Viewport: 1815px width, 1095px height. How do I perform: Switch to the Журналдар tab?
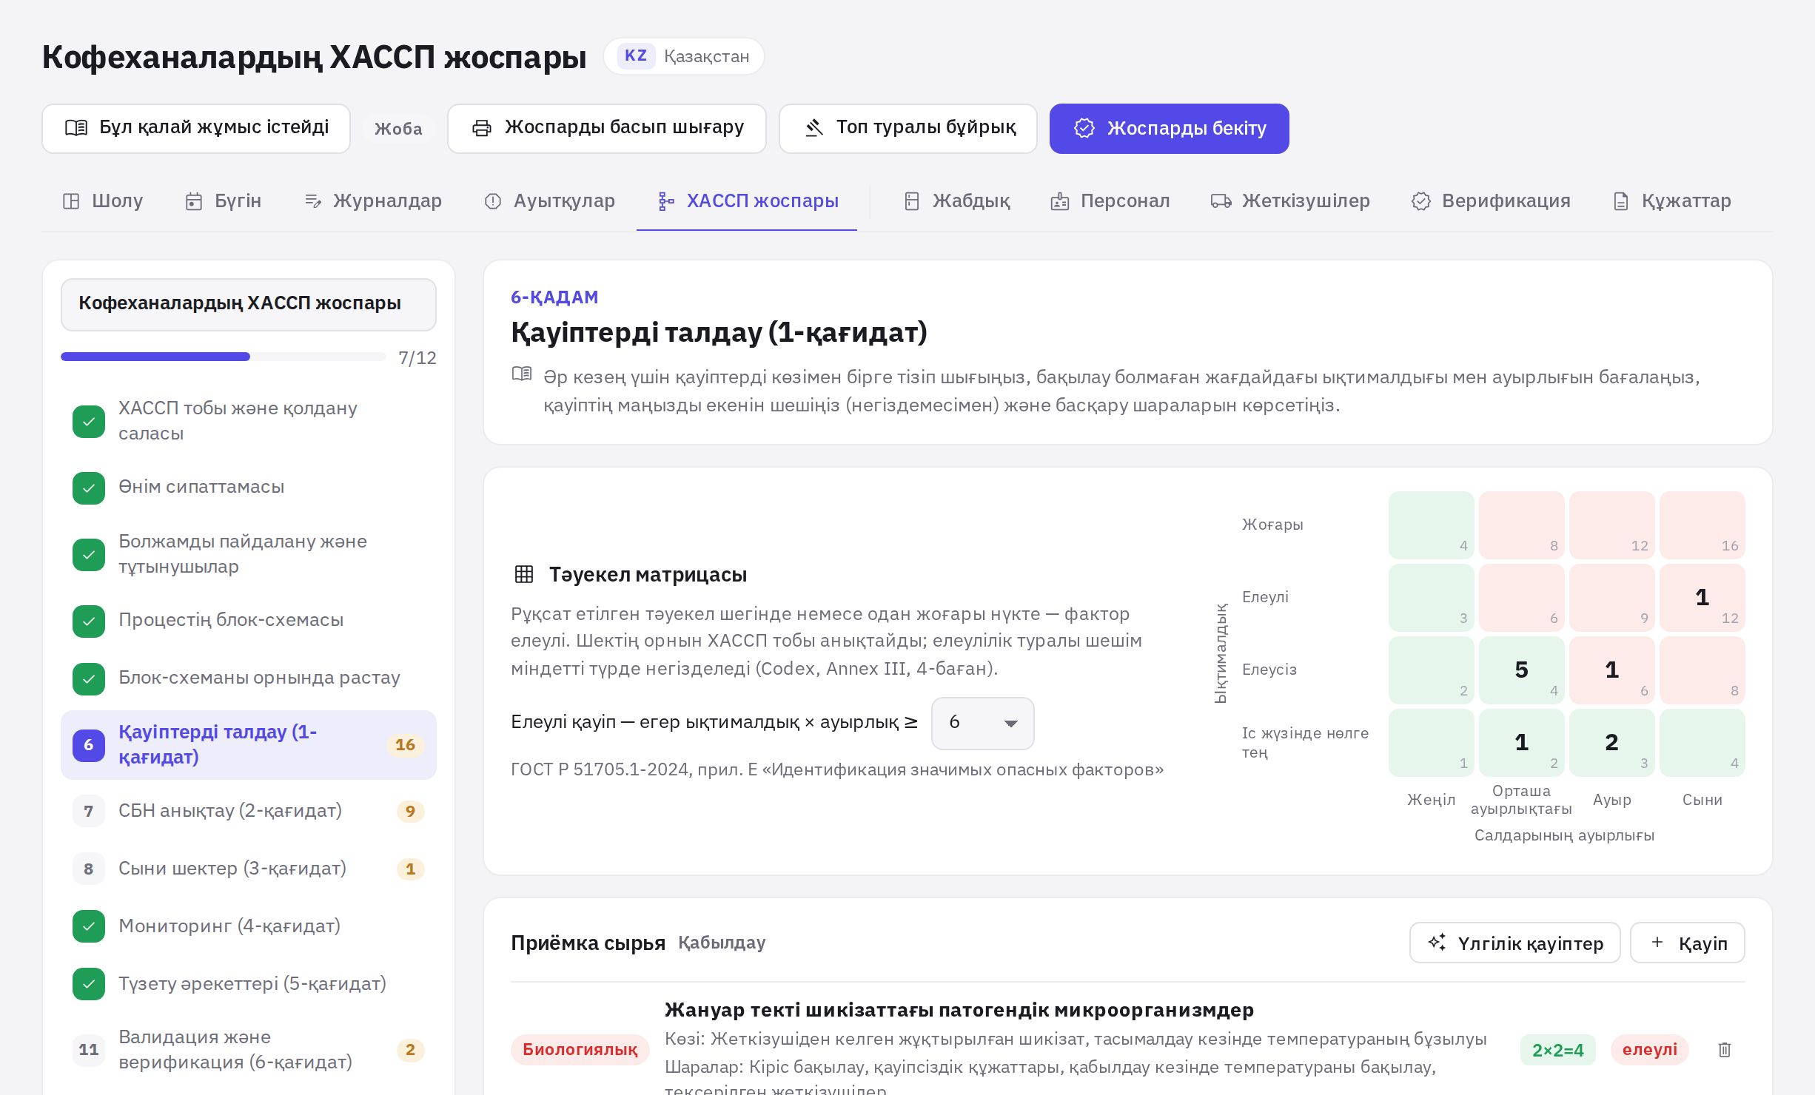373,201
